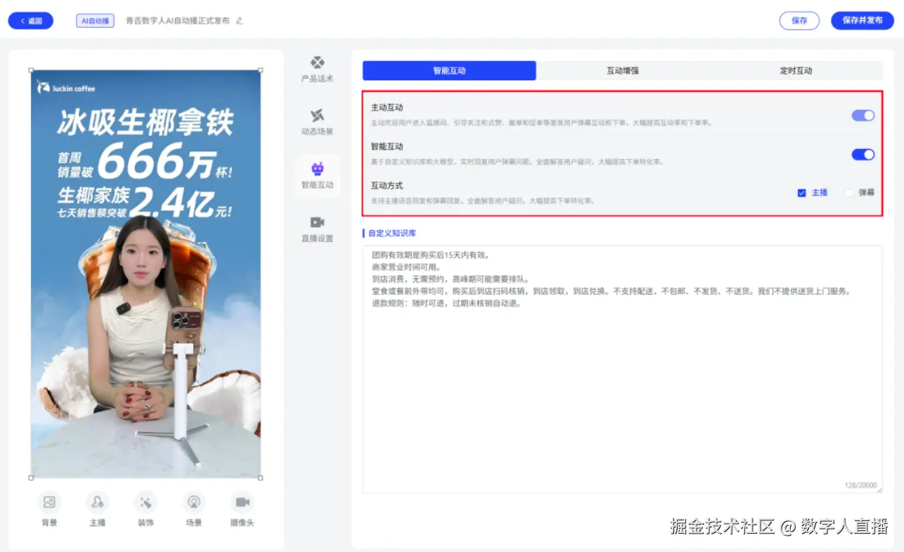Click the 保存 button
The width and height of the screenshot is (904, 552).
point(799,20)
